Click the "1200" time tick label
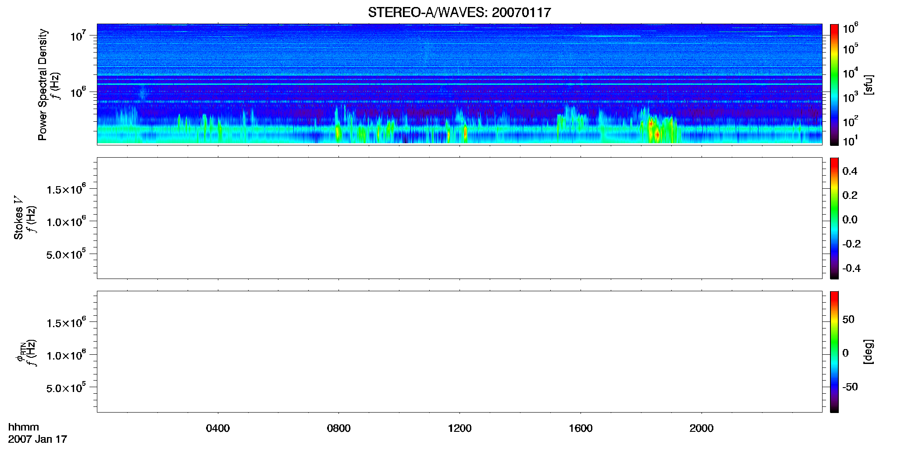Screen dimensions: 919x473 coord(460,428)
